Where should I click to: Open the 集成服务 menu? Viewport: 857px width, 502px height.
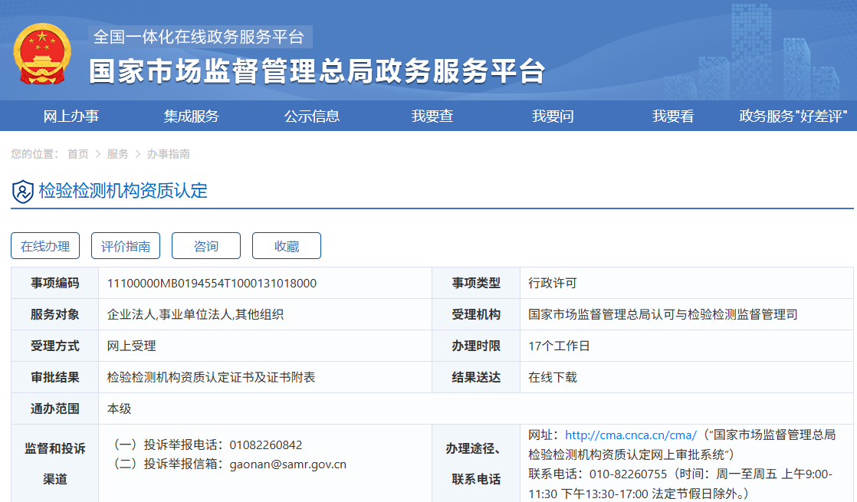(191, 116)
